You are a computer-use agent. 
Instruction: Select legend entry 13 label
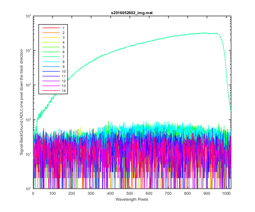(x=63, y=86)
